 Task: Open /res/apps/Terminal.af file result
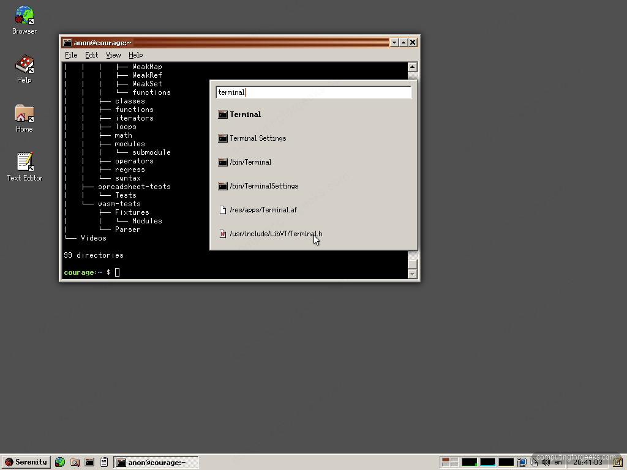click(313, 210)
